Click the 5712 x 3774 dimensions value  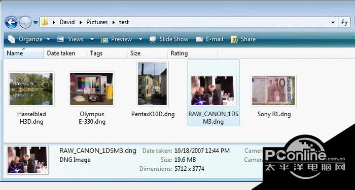tap(189, 169)
